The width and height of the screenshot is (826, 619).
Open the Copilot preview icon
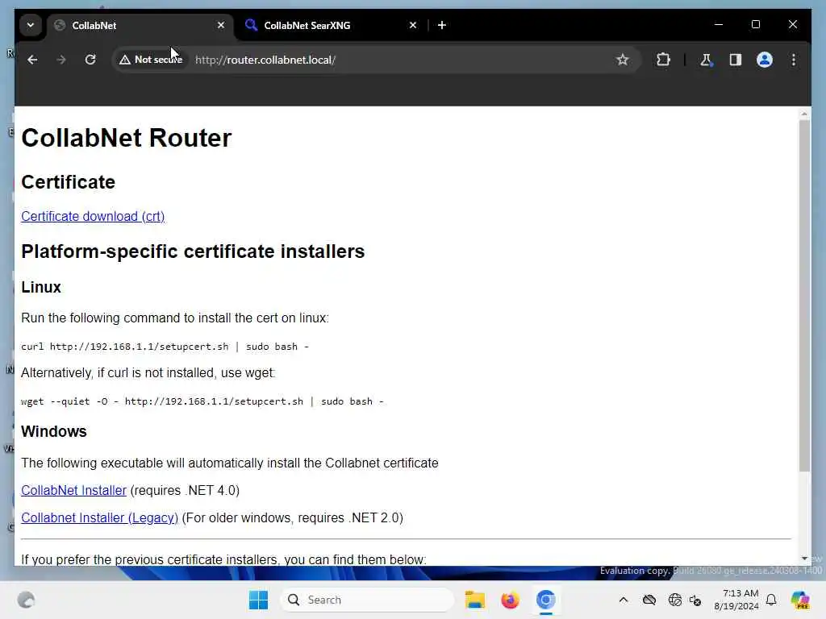coord(800,600)
